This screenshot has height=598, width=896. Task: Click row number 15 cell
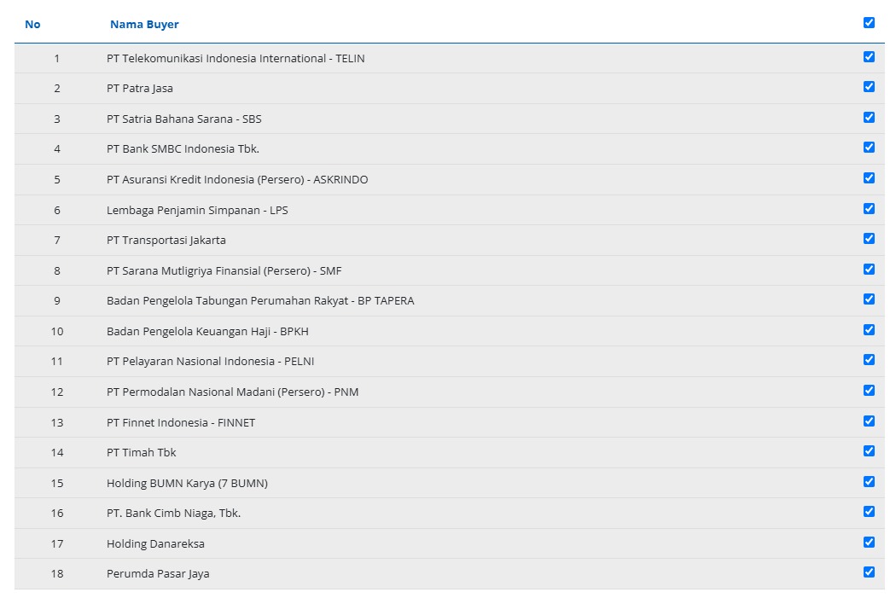click(57, 484)
